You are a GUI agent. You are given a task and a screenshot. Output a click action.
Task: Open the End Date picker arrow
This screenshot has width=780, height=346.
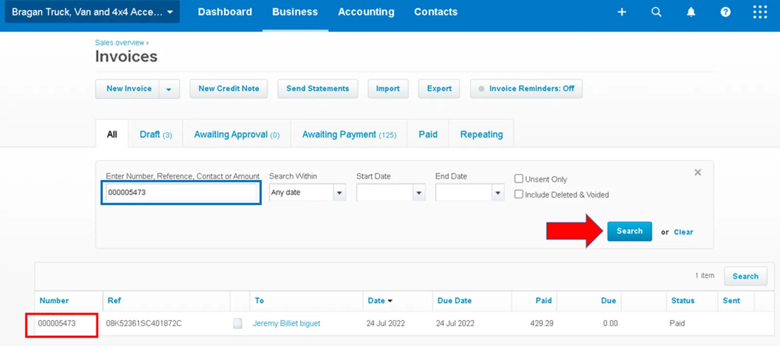coord(498,193)
